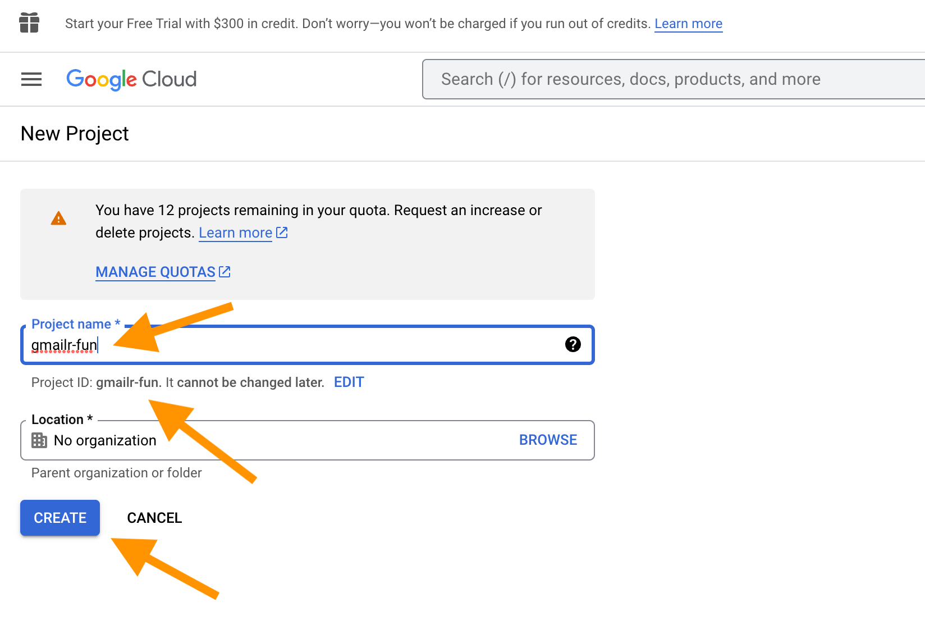Click the New Project page heading
The width and height of the screenshot is (925, 620).
tap(74, 133)
